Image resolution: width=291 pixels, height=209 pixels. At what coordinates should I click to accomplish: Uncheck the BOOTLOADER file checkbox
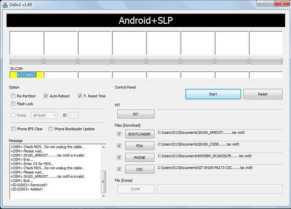coord(119,134)
